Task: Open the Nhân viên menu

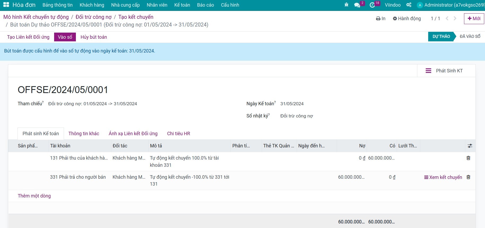Action: 157,5
